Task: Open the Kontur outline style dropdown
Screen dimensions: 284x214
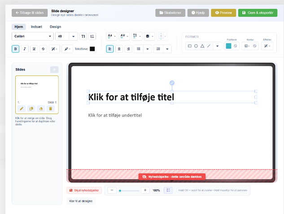Action: pos(247,46)
